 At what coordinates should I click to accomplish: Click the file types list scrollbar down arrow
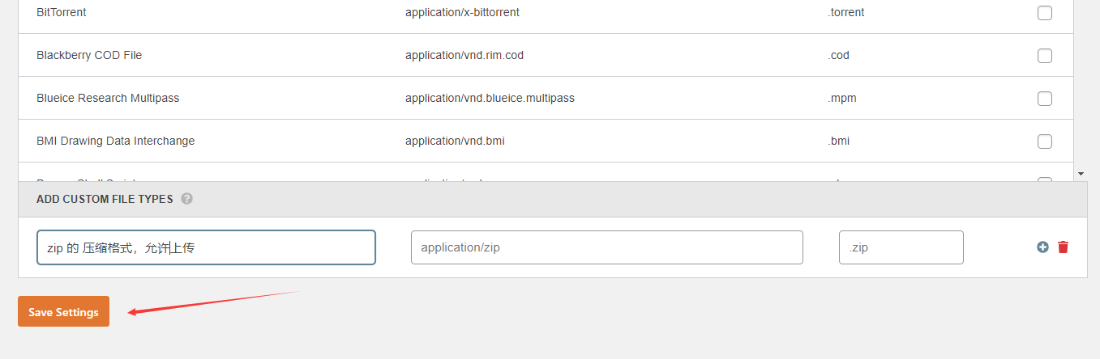coord(1081,174)
